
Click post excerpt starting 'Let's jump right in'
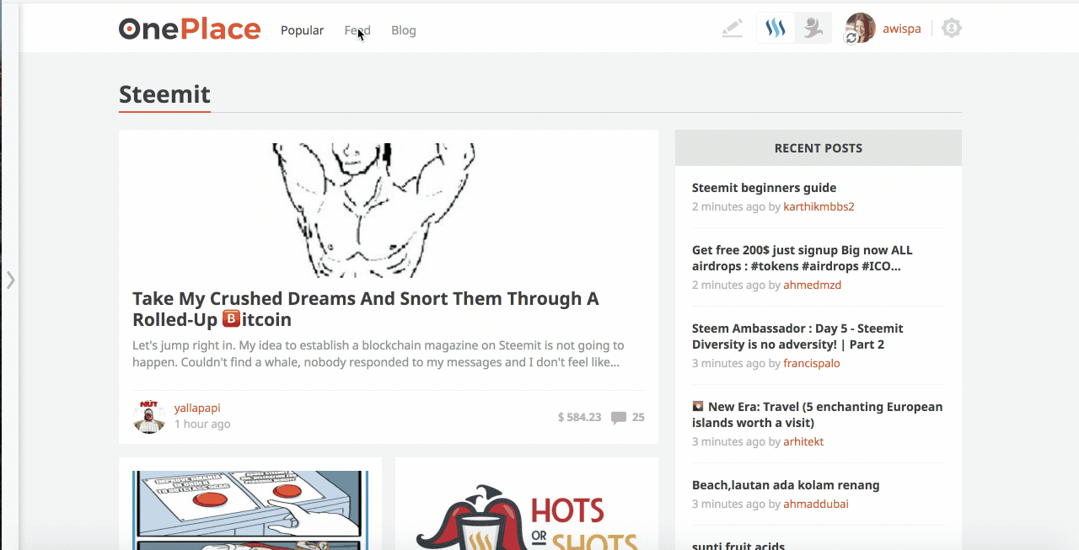click(x=378, y=354)
